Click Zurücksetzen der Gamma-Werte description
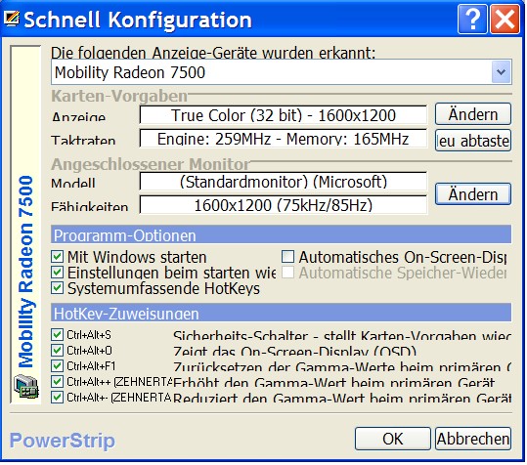The image size is (527, 465). [x=342, y=366]
